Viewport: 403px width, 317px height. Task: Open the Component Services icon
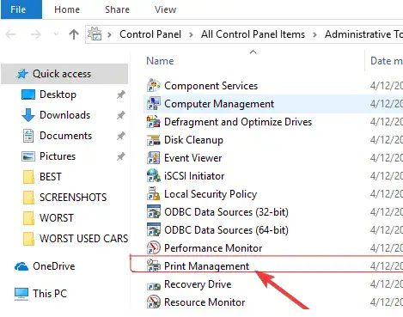point(154,85)
